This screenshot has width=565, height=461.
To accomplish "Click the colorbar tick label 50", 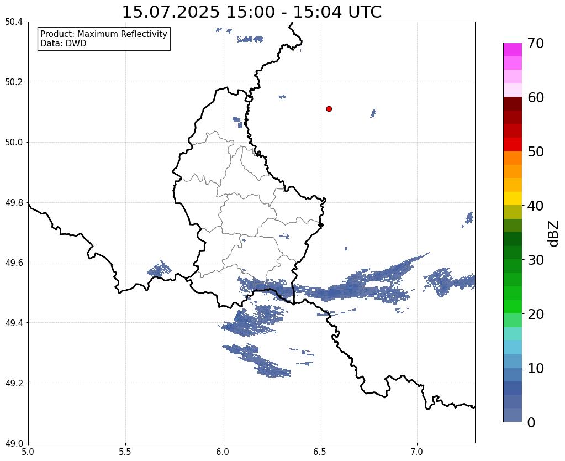I will point(536,151).
